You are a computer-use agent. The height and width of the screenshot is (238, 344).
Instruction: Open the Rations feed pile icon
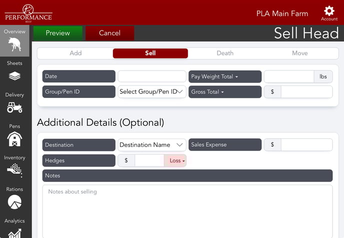(x=15, y=202)
